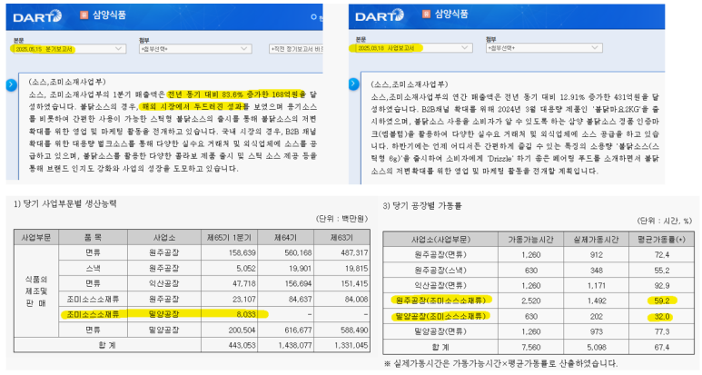Viewport: 702px width, 375px height.
Task: Click the '84,637' value in 제64기 column
Action: tap(300, 299)
